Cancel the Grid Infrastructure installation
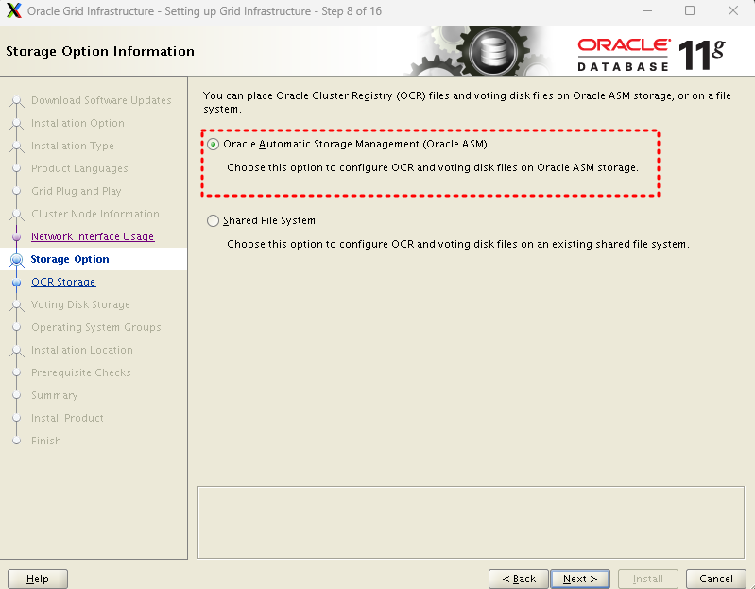 pos(715,579)
